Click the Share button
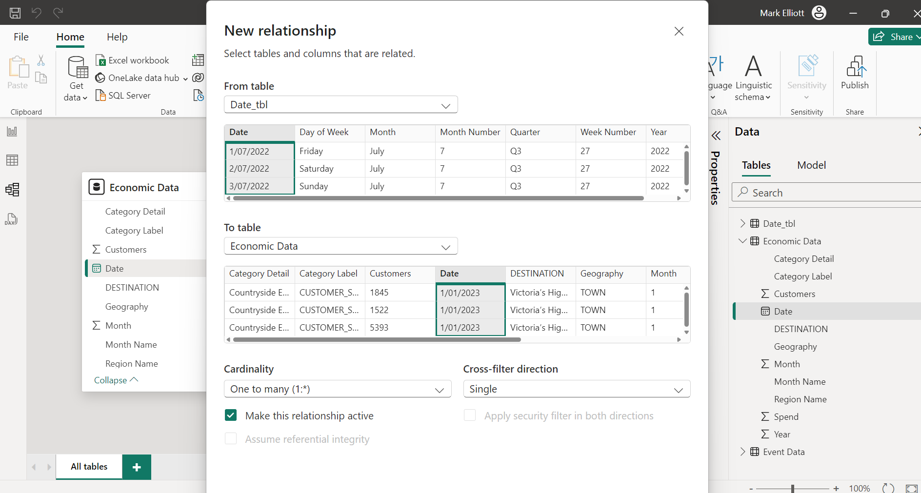 point(895,37)
